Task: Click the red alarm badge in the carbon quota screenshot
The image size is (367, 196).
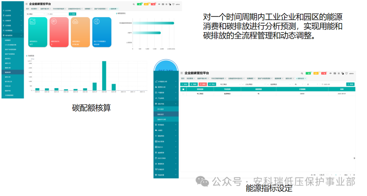Action: 153,4
